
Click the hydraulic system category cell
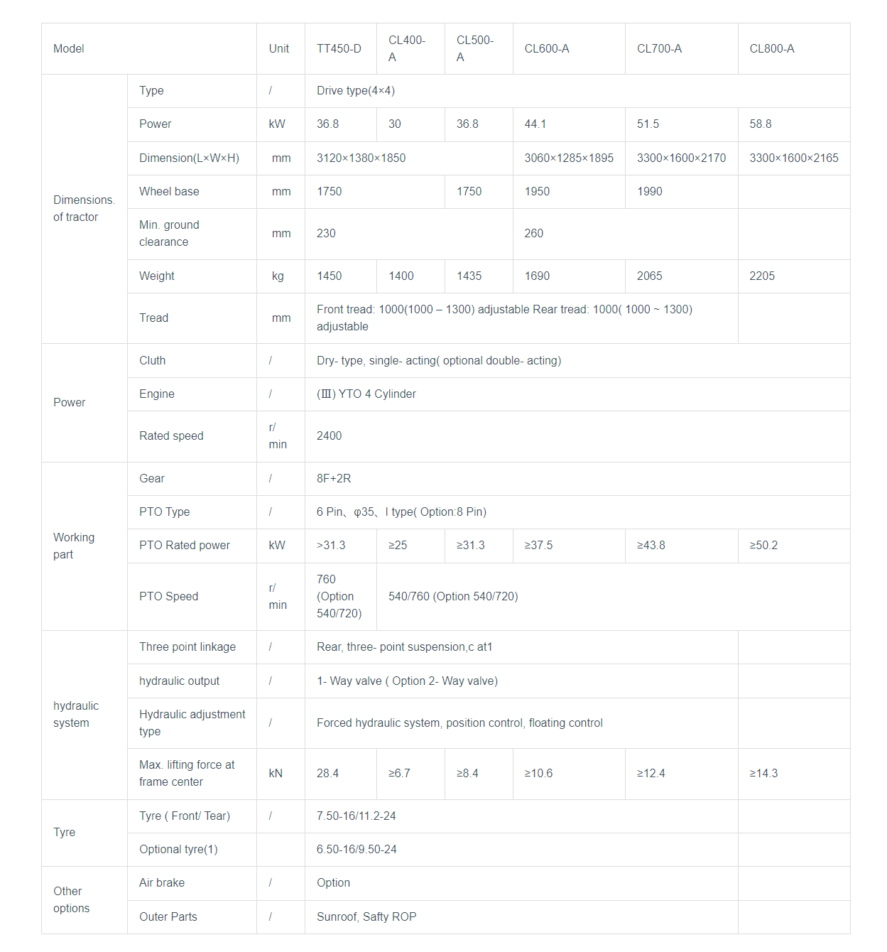[x=76, y=714]
